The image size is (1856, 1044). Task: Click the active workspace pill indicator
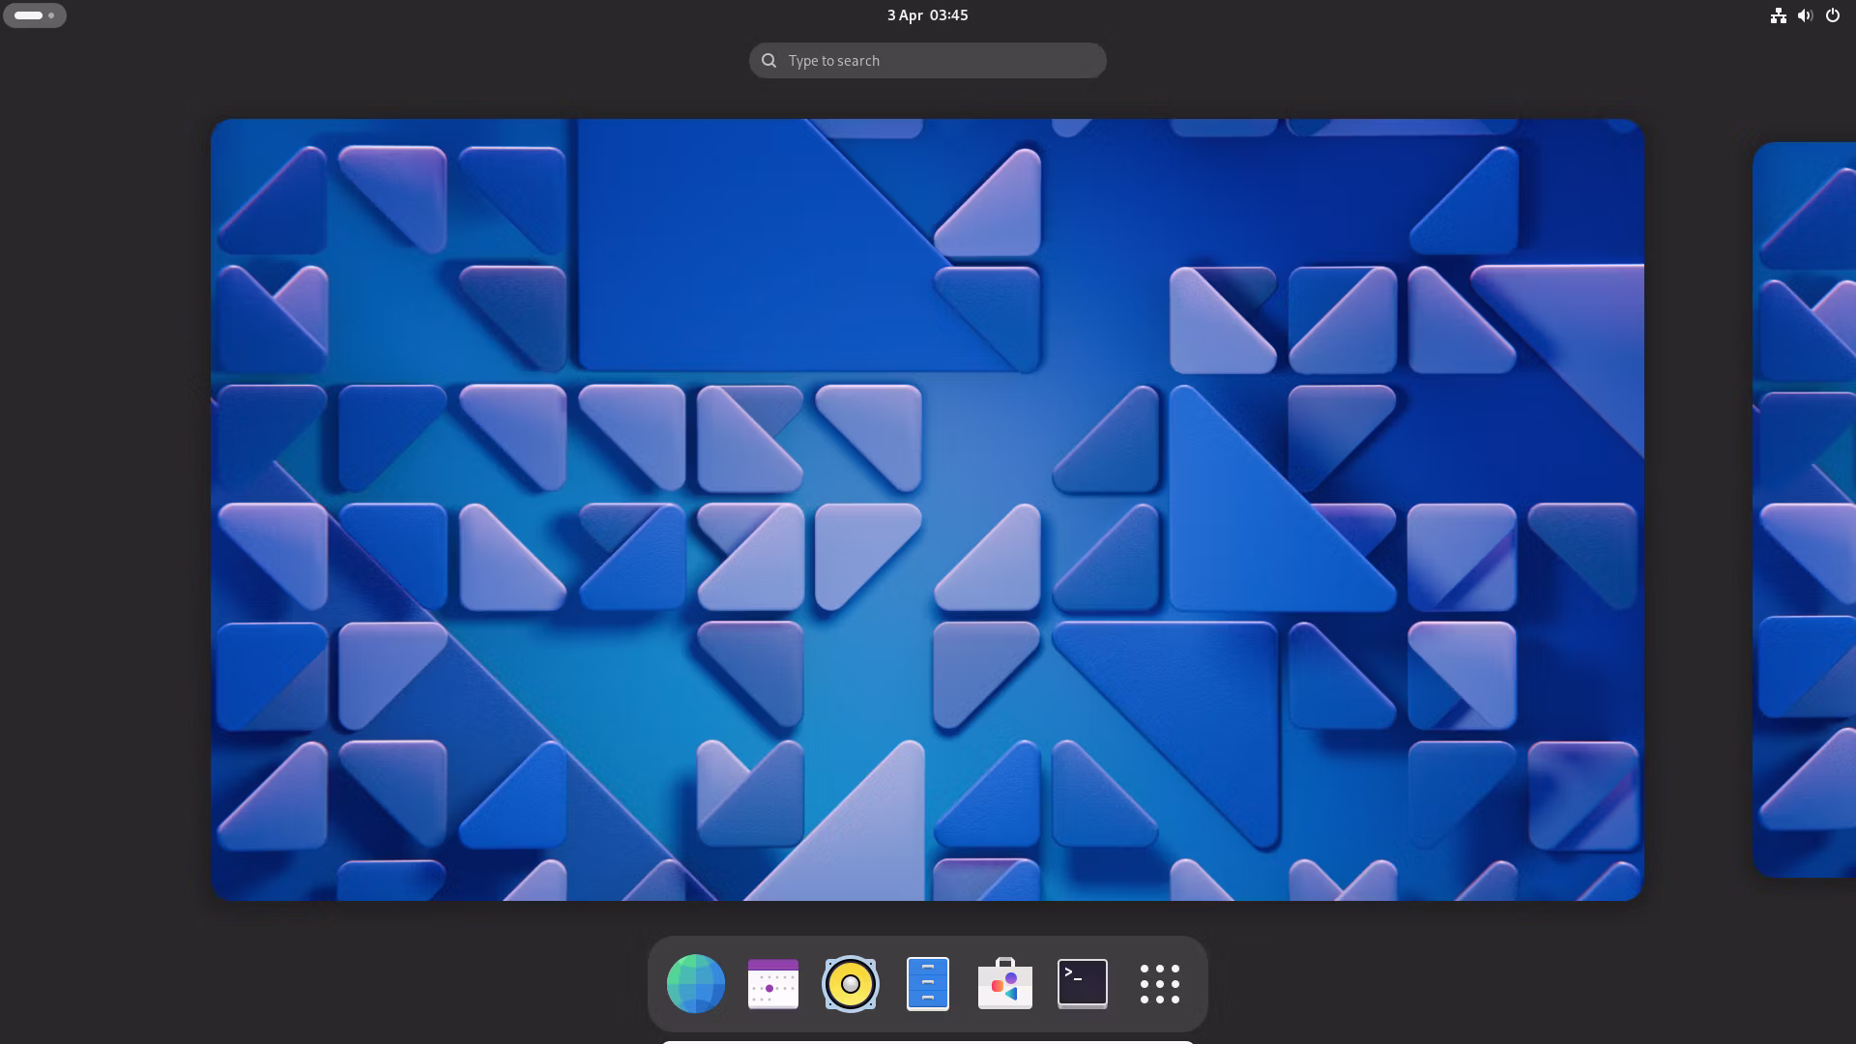tap(28, 15)
